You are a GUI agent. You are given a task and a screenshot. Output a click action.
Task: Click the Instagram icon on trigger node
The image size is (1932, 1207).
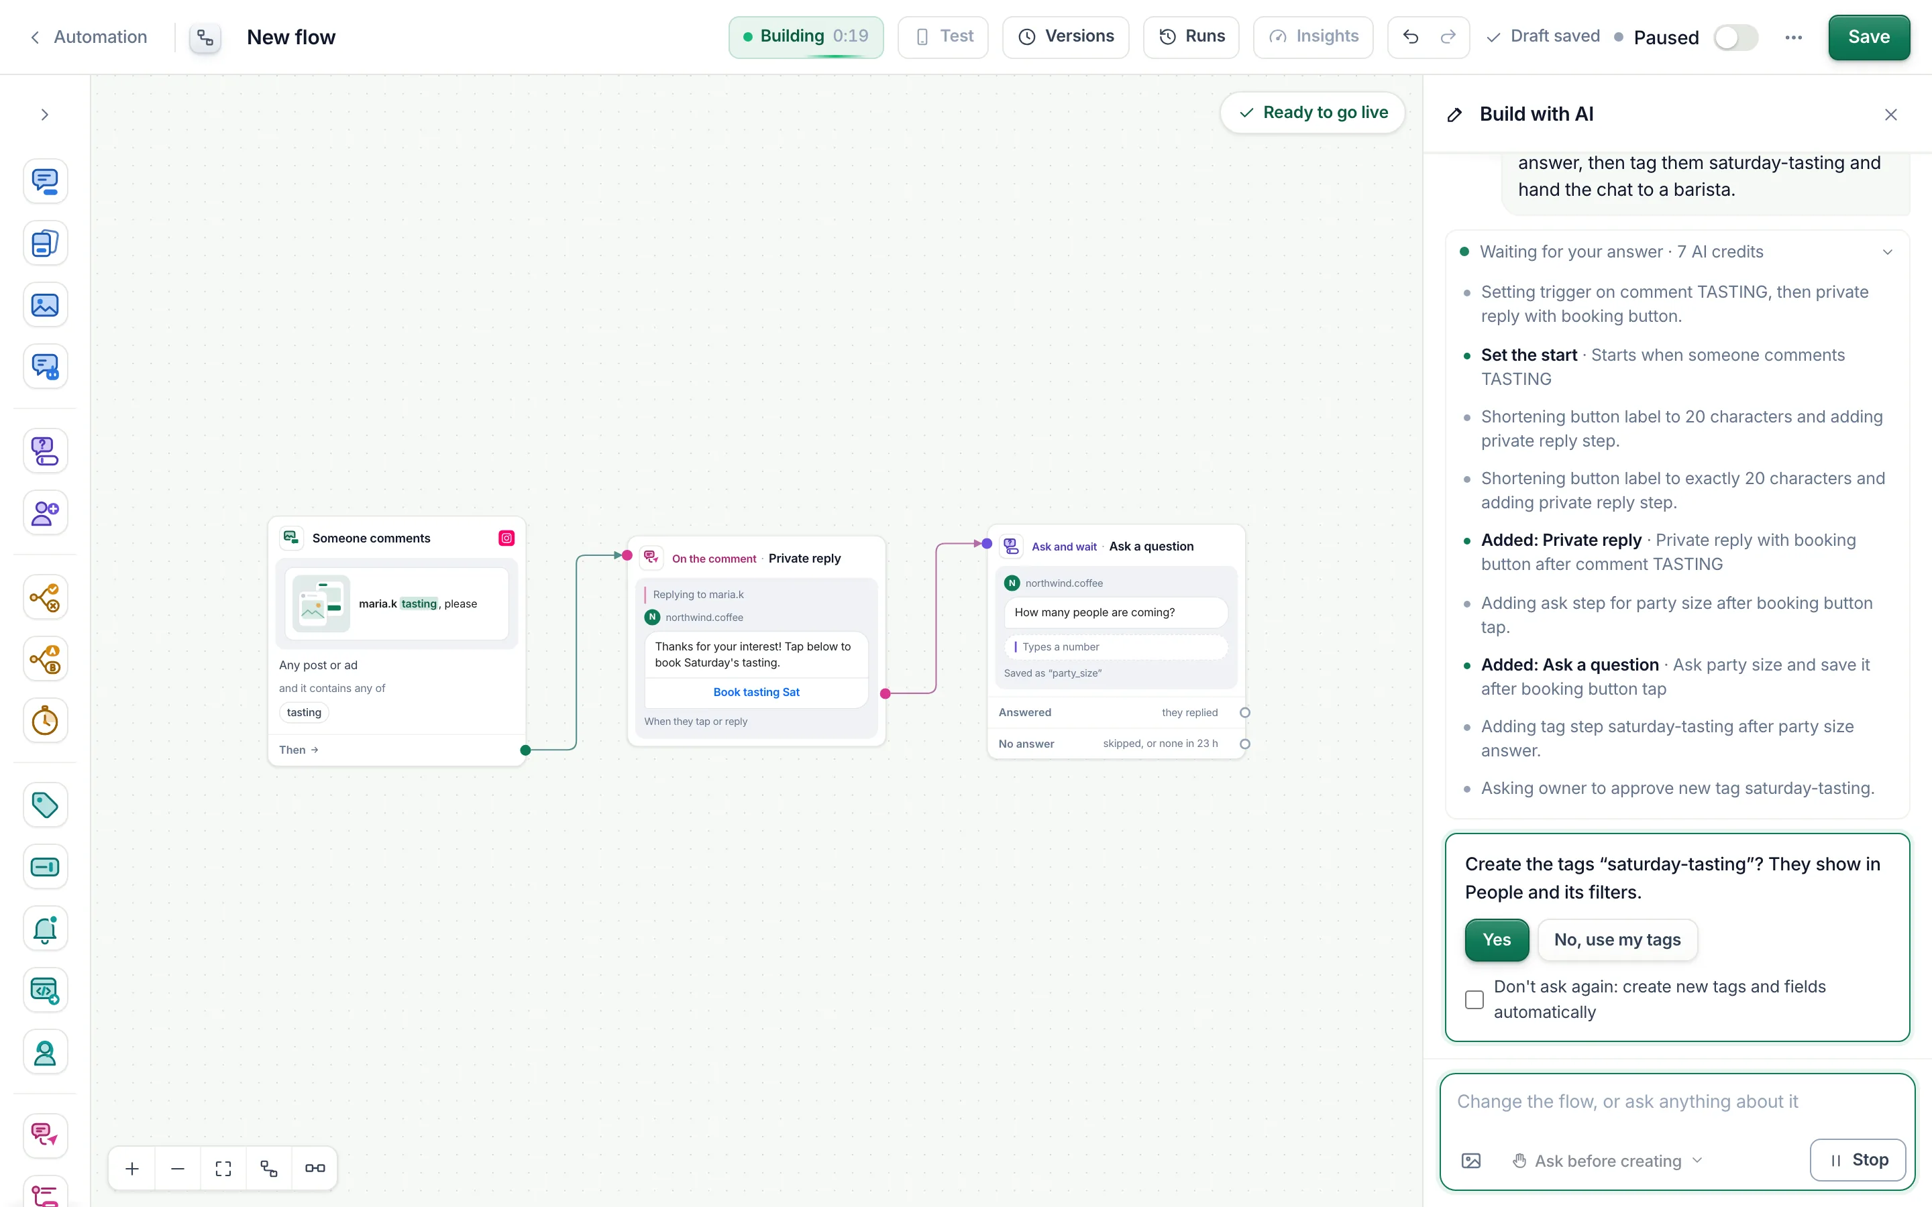(x=506, y=538)
